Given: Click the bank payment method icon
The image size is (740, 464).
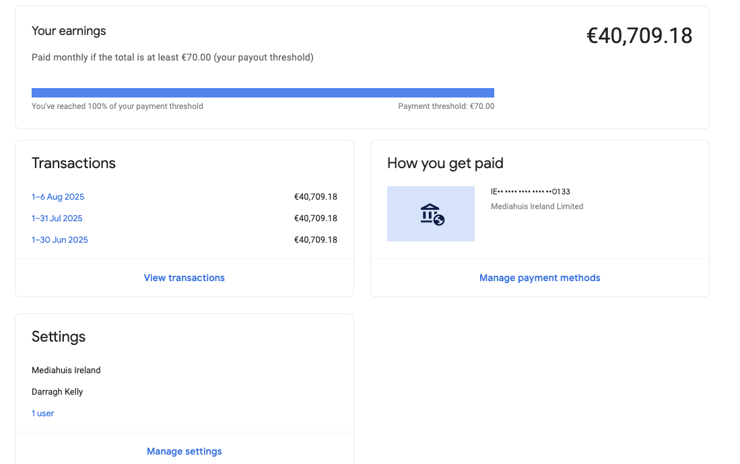Looking at the screenshot, I should (x=431, y=214).
